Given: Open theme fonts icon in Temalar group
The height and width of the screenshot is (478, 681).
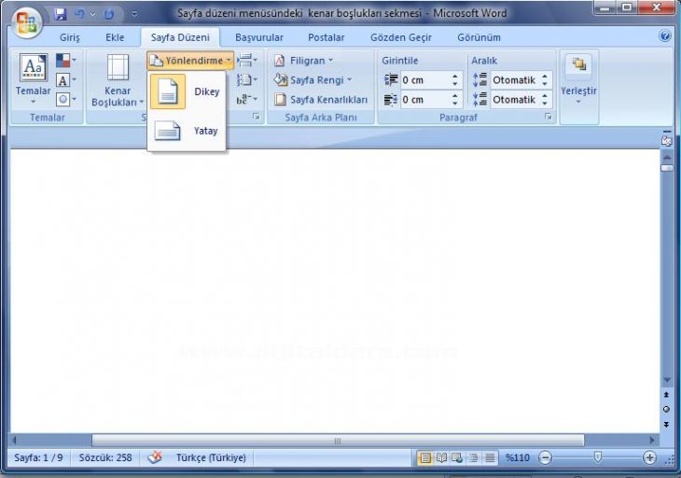Looking at the screenshot, I should [66, 80].
